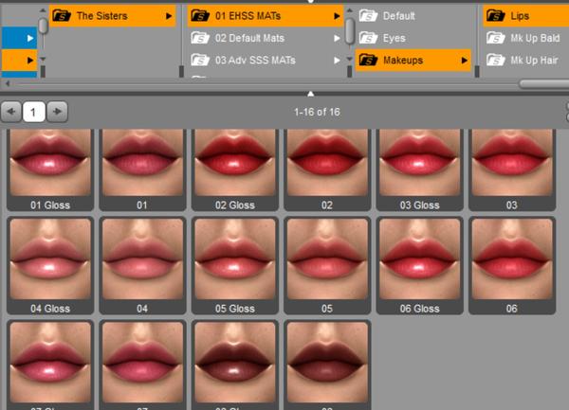Viewport: 569px width, 410px height.
Task: Apply the 03 matte lip preset
Action: point(512,169)
